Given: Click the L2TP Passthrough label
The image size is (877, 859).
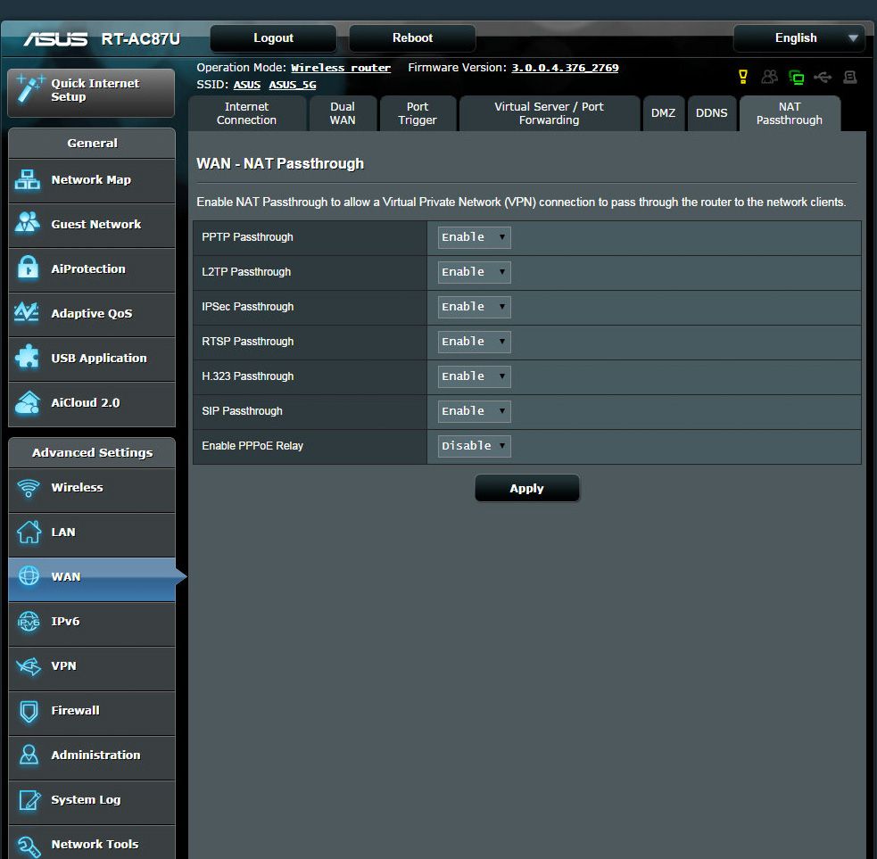Looking at the screenshot, I should (x=246, y=272).
